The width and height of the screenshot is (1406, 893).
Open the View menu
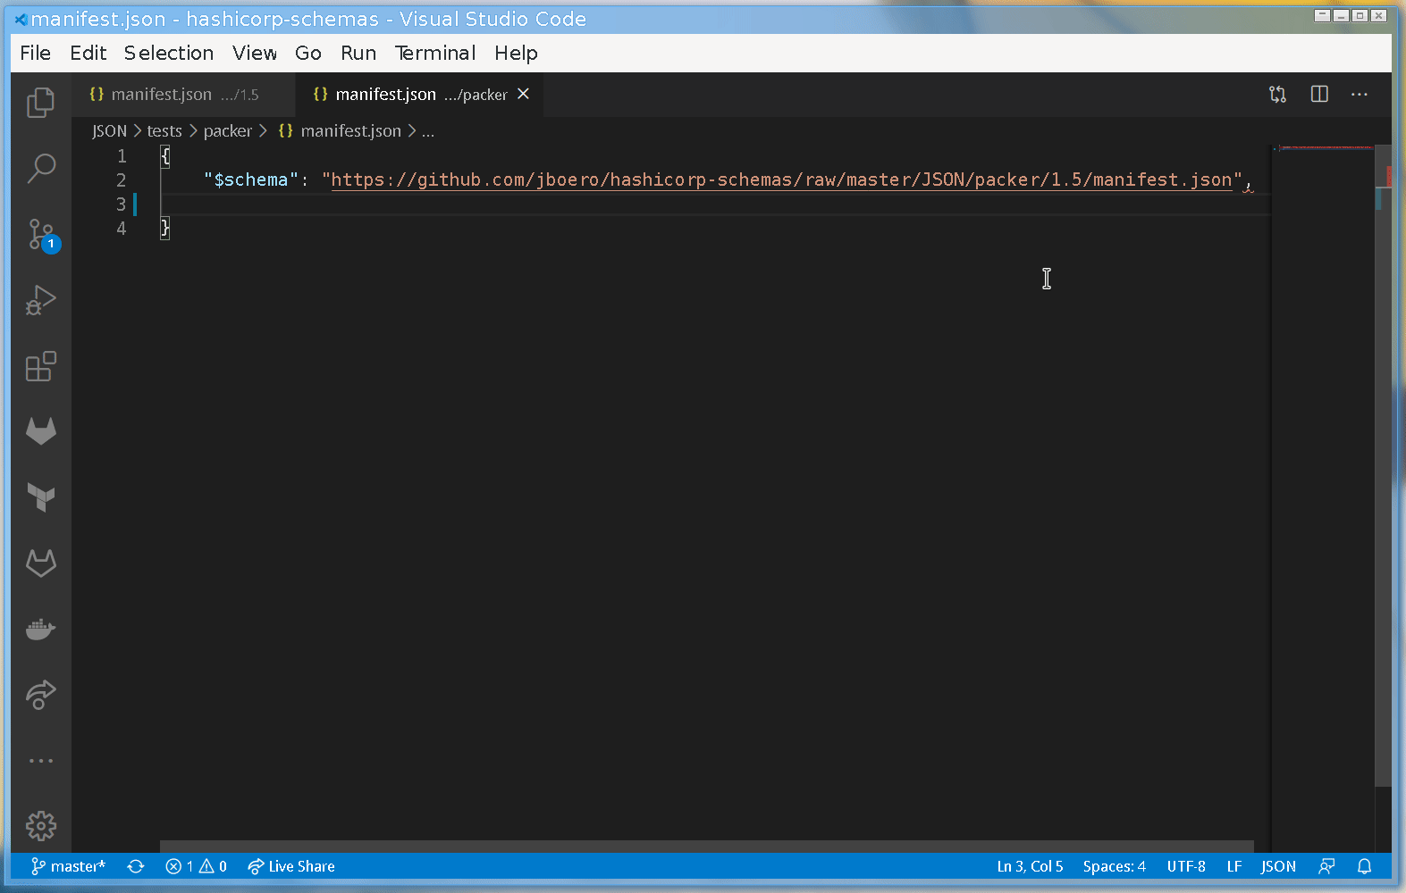coord(255,53)
